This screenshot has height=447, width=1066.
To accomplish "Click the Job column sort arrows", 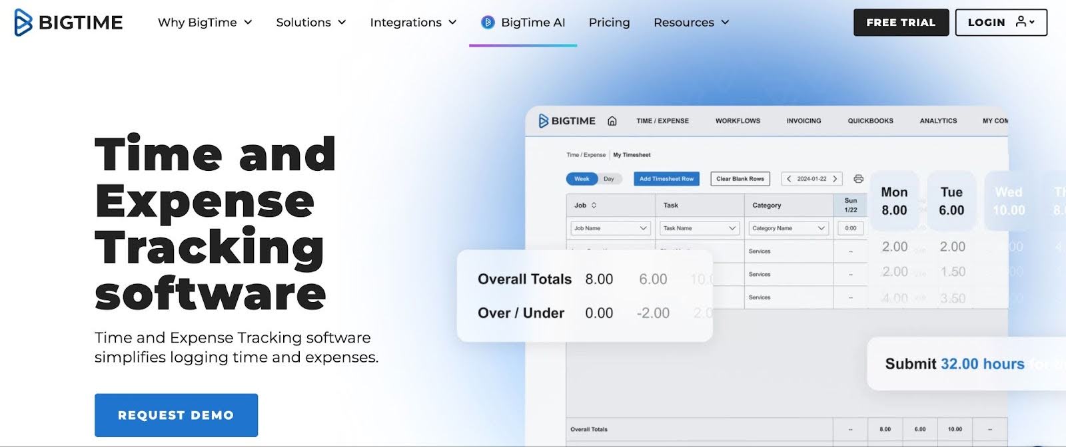I will point(594,206).
